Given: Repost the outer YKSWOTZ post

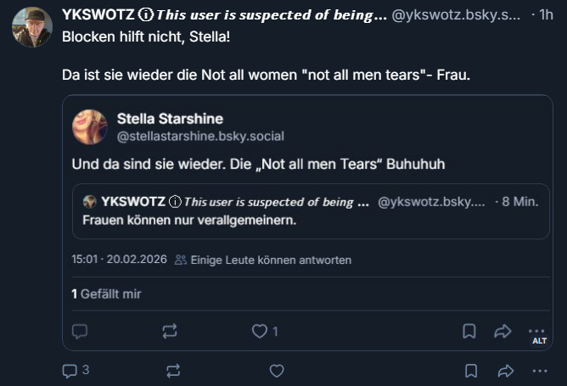Looking at the screenshot, I should [173, 371].
